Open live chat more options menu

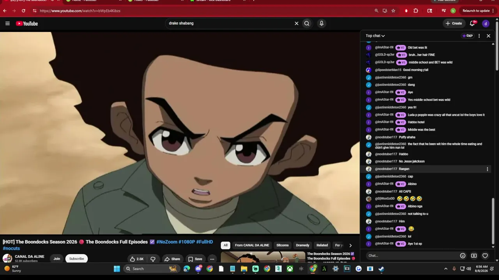(479, 36)
